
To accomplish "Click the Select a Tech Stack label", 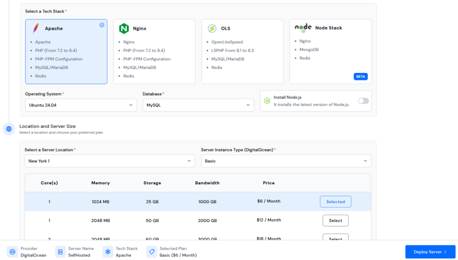I will (x=45, y=11).
